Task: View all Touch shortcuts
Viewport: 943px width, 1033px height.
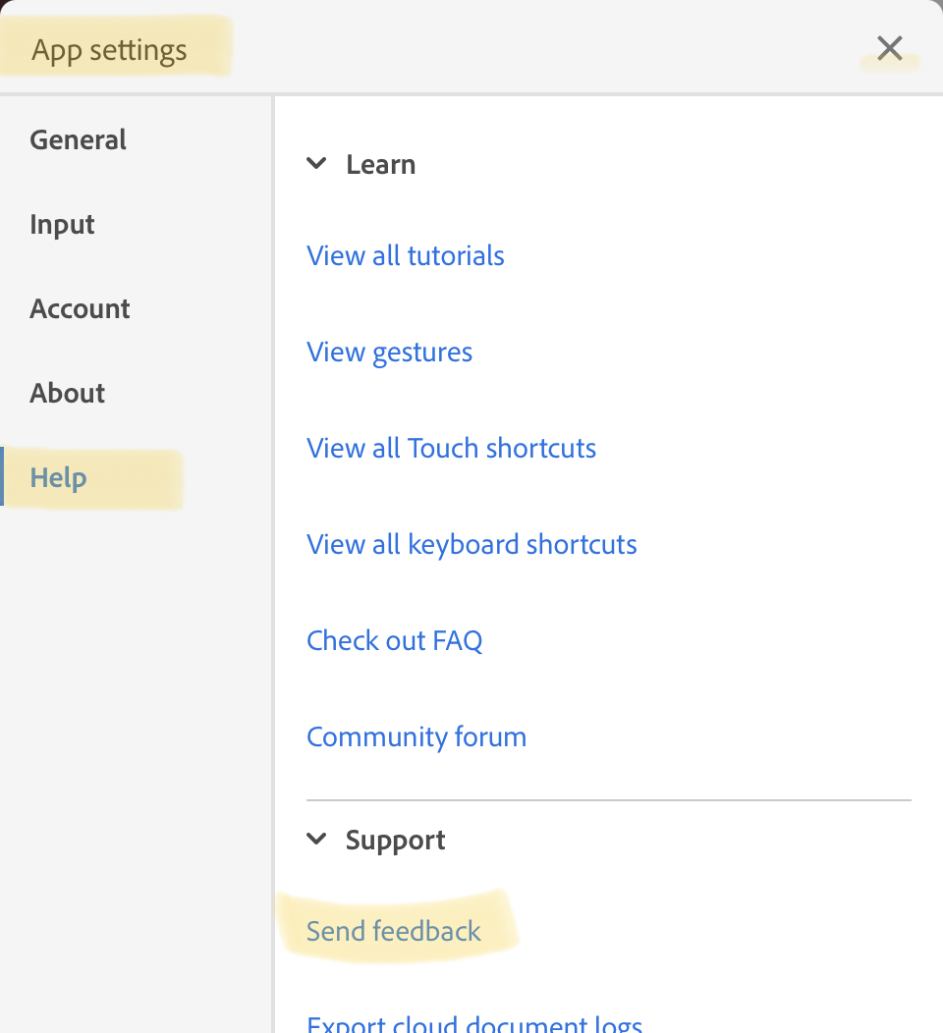Action: click(451, 448)
